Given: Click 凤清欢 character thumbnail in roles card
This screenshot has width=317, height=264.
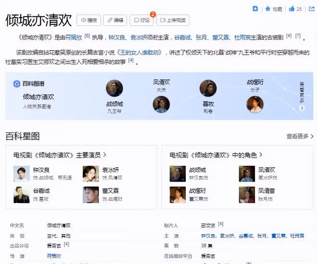Looking at the screenshot, I should coord(247,174).
